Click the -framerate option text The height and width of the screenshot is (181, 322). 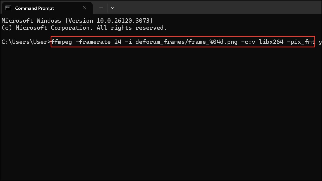[93, 42]
